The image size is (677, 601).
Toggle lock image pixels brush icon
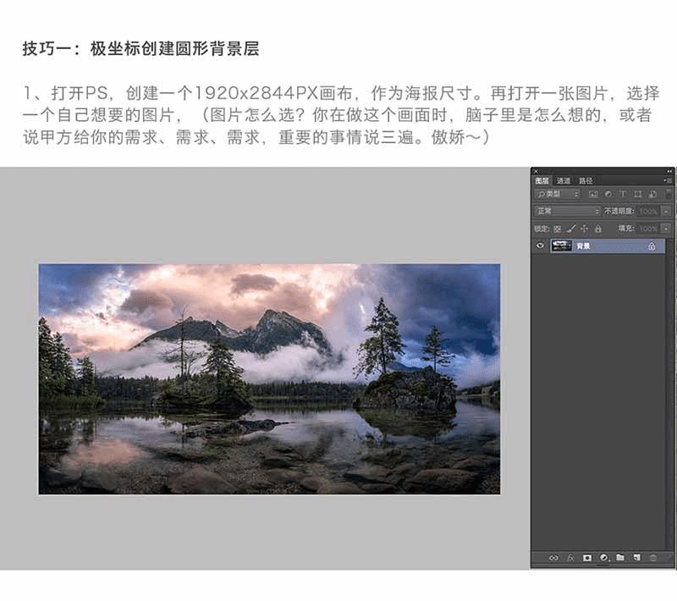click(571, 229)
